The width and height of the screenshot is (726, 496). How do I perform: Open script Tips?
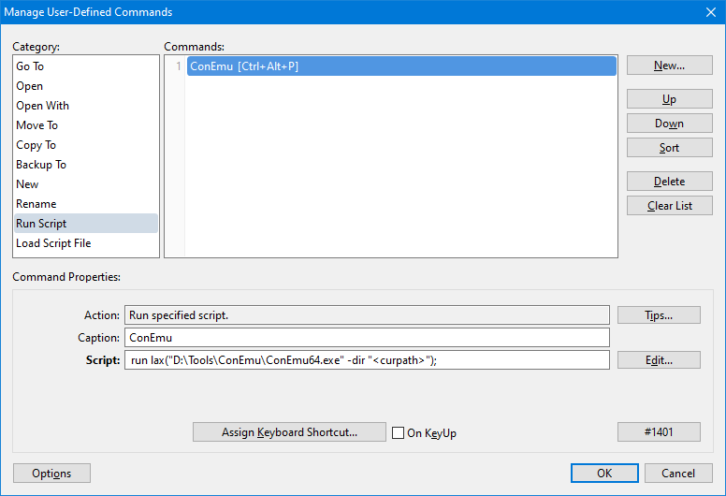point(659,315)
